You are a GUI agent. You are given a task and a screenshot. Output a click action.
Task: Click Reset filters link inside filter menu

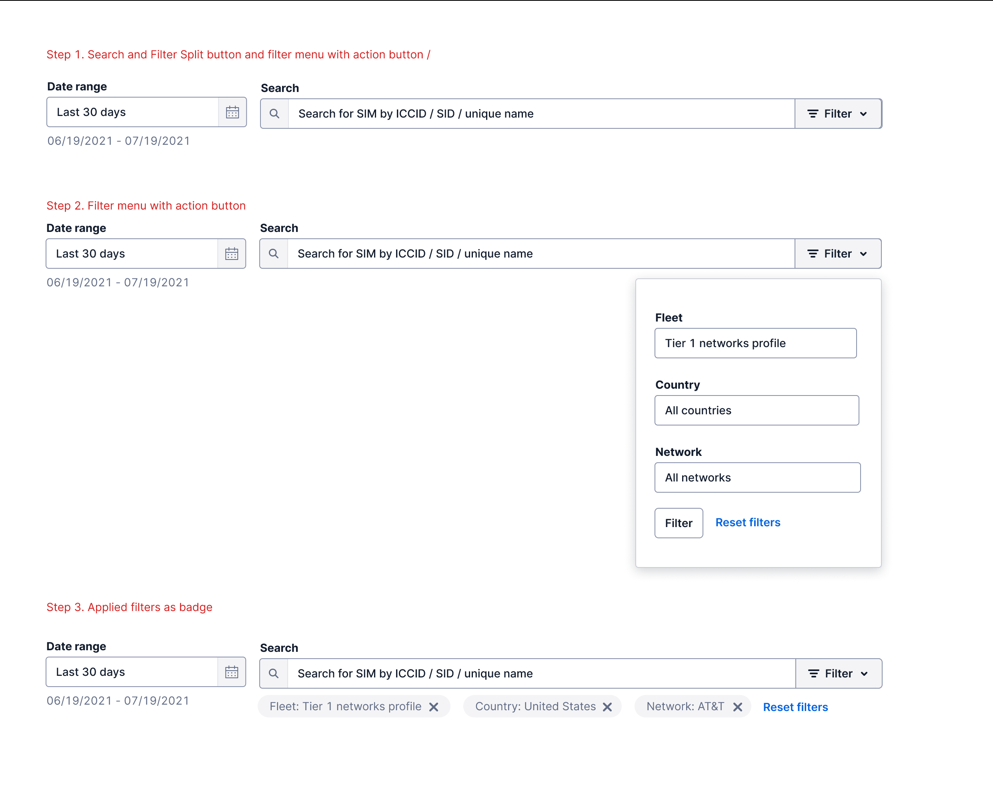(748, 522)
